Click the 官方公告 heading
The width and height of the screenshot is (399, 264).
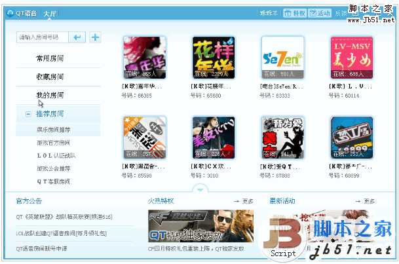pyautogui.click(x=29, y=201)
